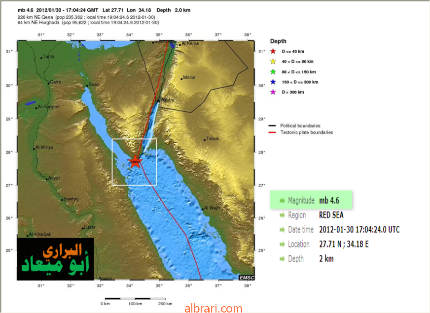Click the green arrow beside Magnitude
430x313 pixels.
(x=282, y=201)
